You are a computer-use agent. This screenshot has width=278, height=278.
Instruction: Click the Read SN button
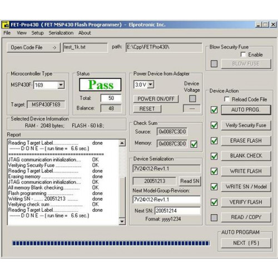pyautogui.click(x=190, y=181)
